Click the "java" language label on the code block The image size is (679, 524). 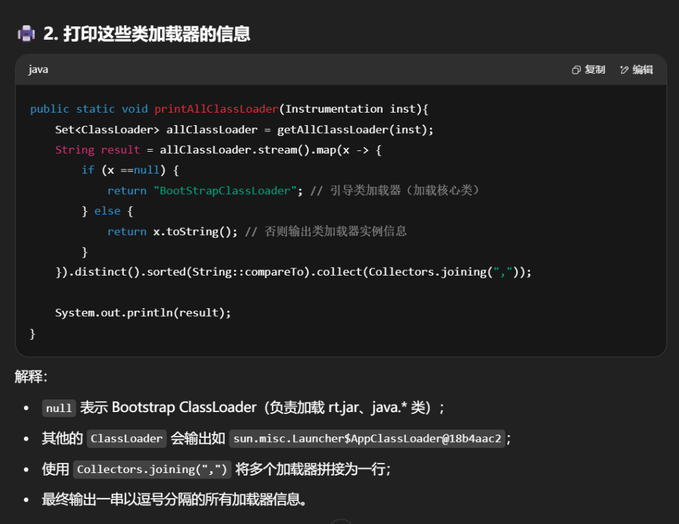coord(38,70)
